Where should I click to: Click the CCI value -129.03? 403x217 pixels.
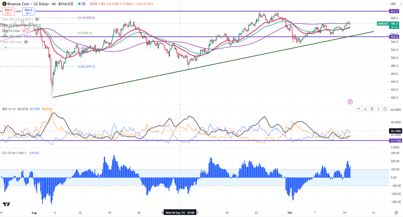[33, 153]
